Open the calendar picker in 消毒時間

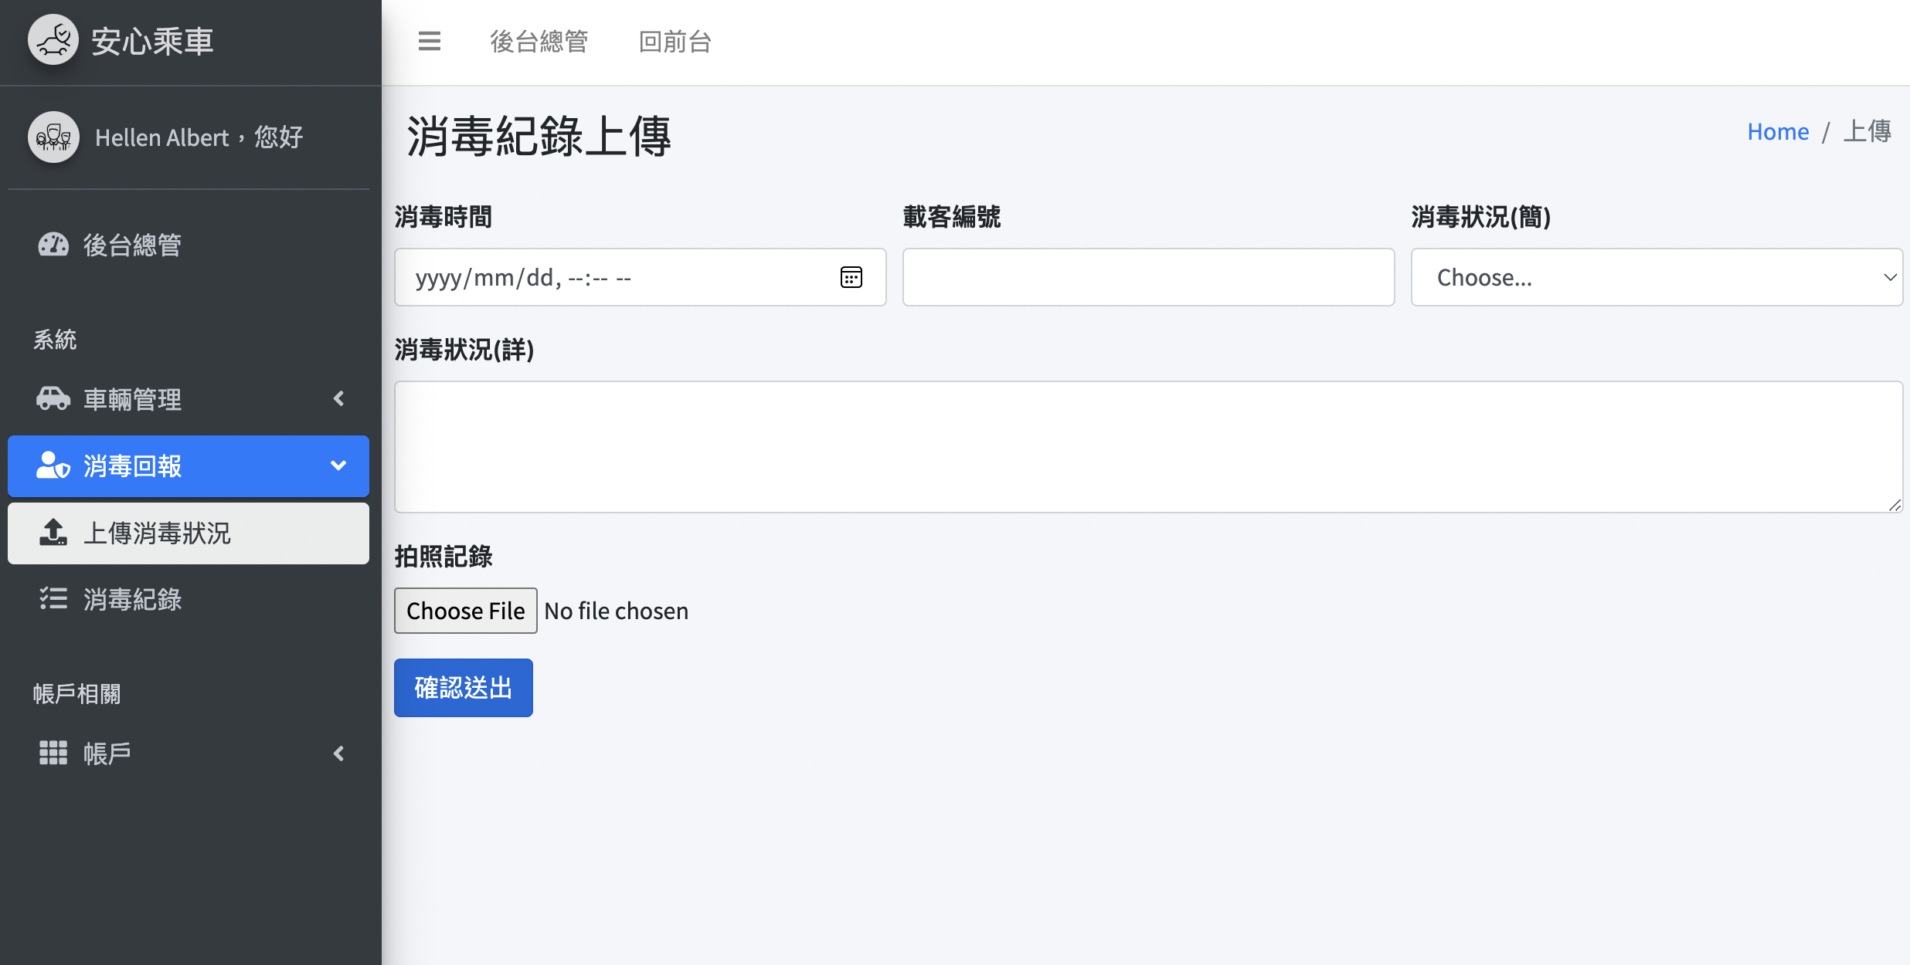tap(851, 277)
